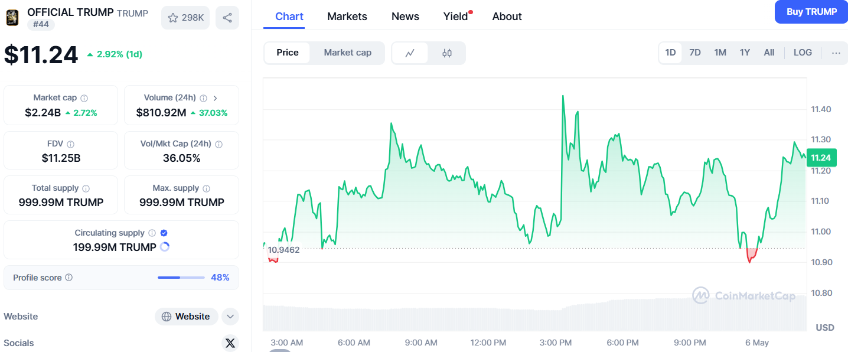This screenshot has height=352, width=848.
Task: Switch to candlestick chart icon
Action: tap(447, 53)
